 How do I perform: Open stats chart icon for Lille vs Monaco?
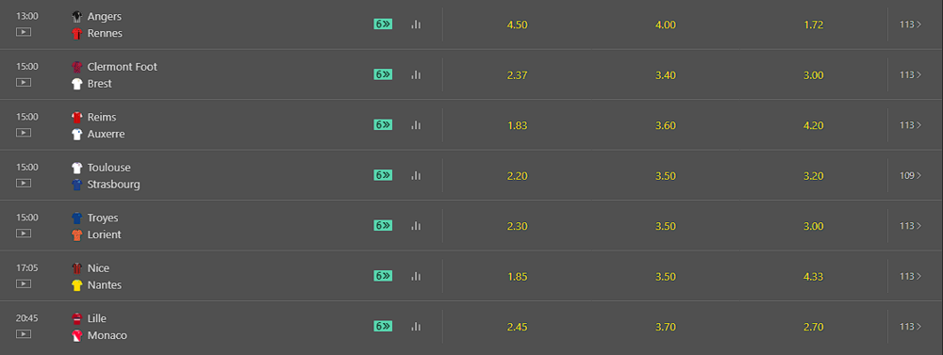[416, 327]
